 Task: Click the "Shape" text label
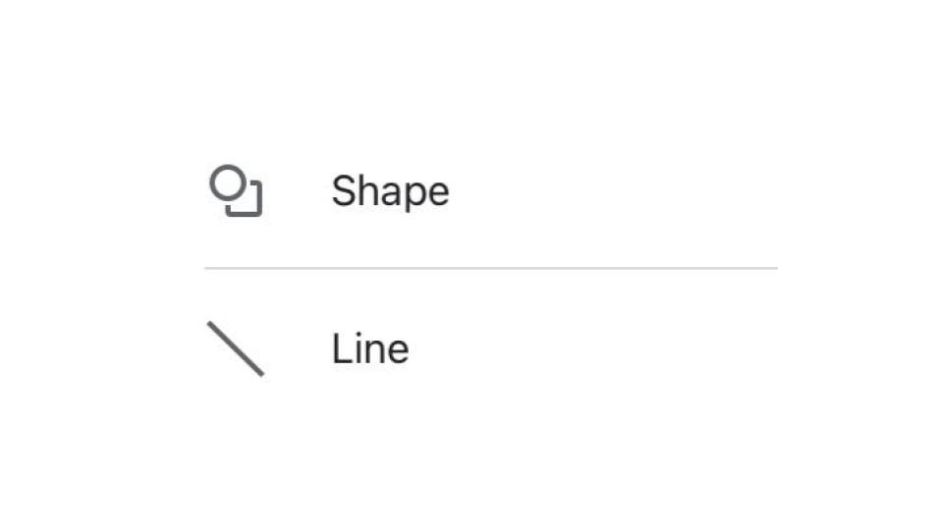(x=390, y=191)
